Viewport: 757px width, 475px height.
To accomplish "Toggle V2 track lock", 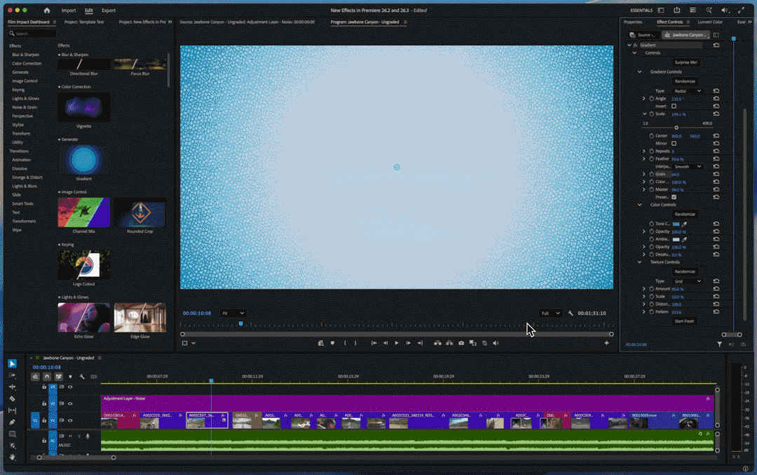I will point(44,404).
